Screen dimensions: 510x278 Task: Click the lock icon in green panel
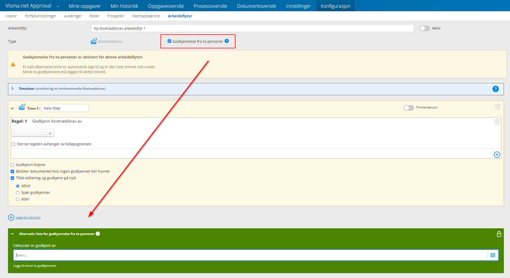499,234
